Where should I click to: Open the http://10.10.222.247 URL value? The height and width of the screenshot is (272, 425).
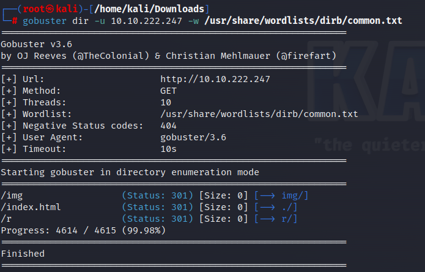[215, 80]
